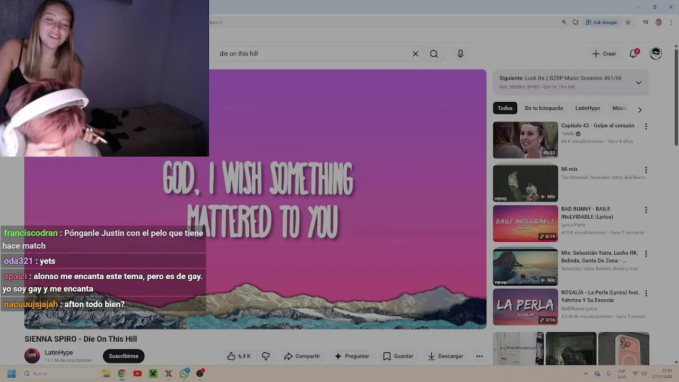The width and height of the screenshot is (679, 382).
Task: Click Capítulo 43 - Golpe al corazón title
Action: [x=598, y=126]
